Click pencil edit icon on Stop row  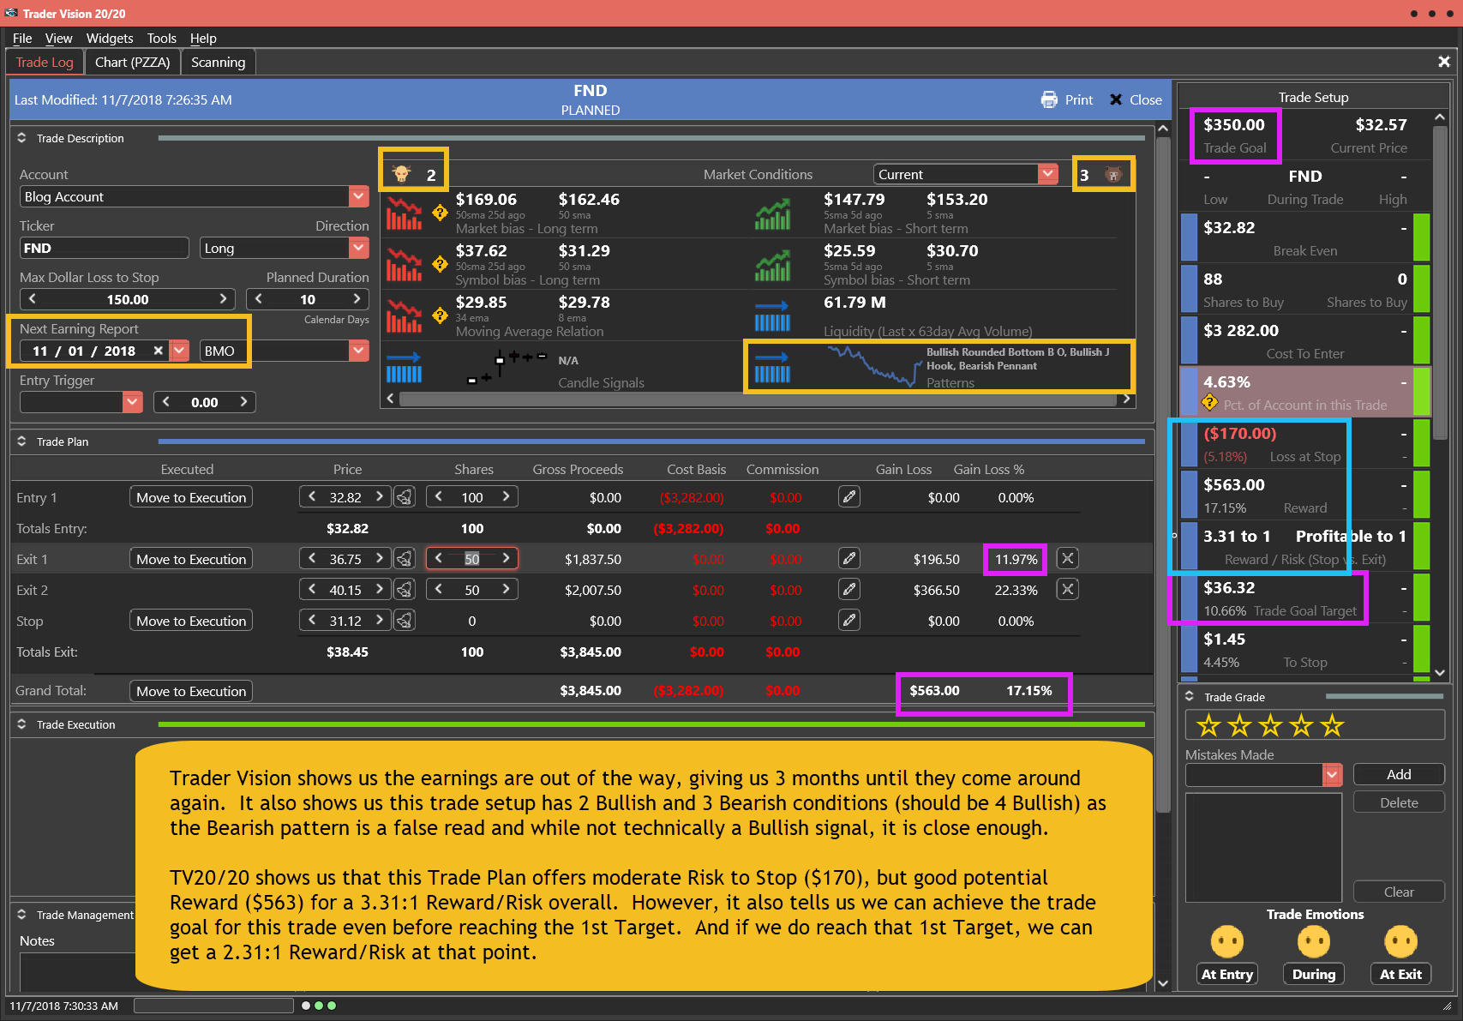click(849, 620)
